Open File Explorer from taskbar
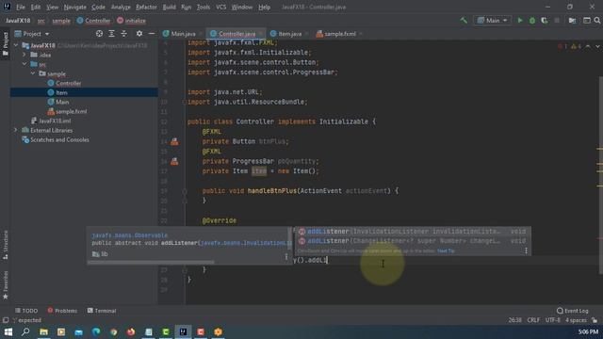 43,331
